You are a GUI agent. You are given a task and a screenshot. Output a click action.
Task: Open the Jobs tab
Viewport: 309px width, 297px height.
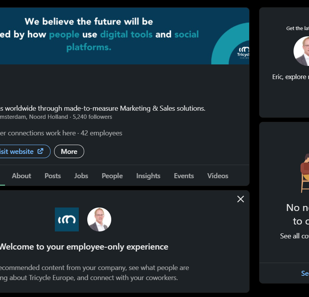81,176
